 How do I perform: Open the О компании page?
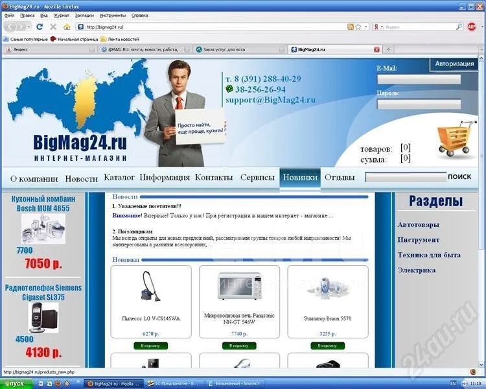point(34,179)
